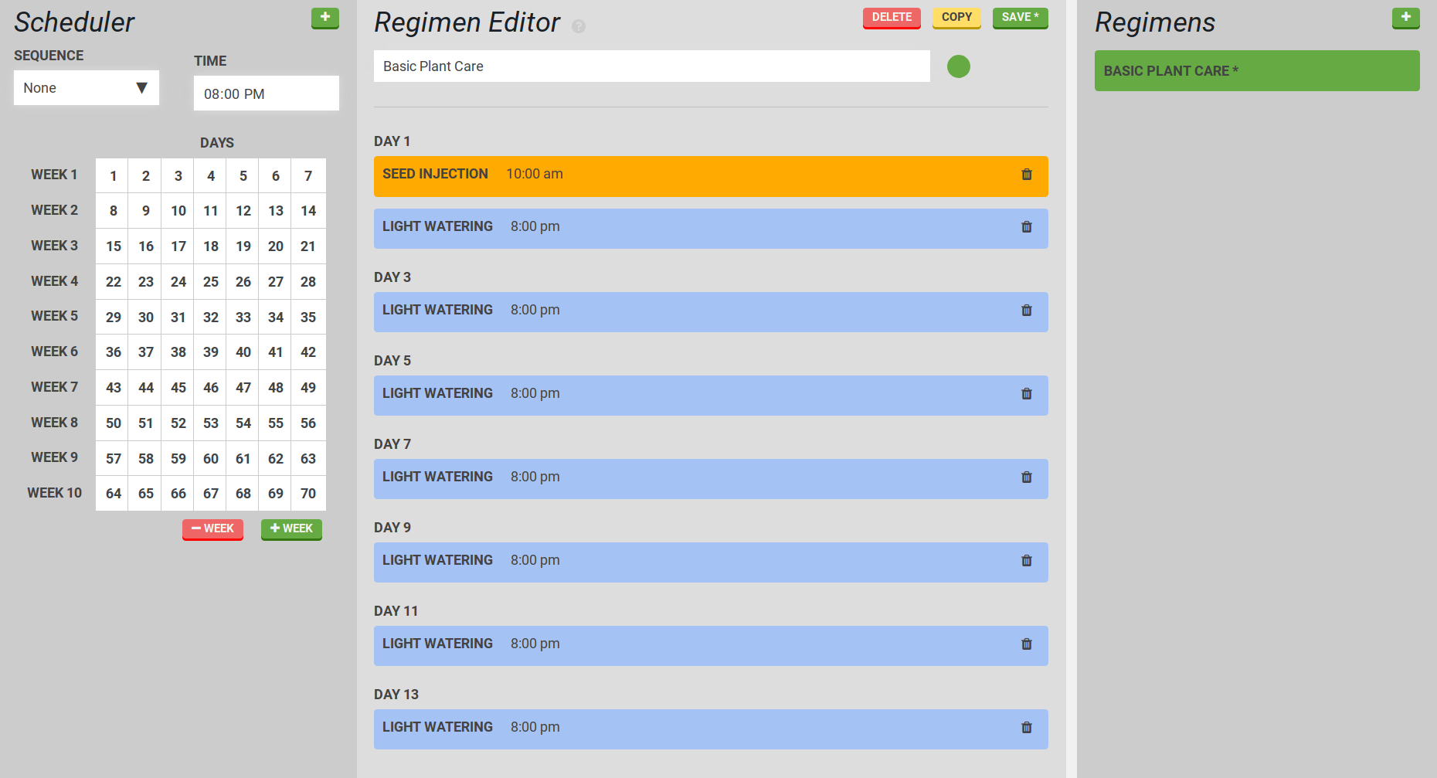1437x778 pixels.
Task: Delete the Day 5 Light Watering entry
Action: [1026, 394]
